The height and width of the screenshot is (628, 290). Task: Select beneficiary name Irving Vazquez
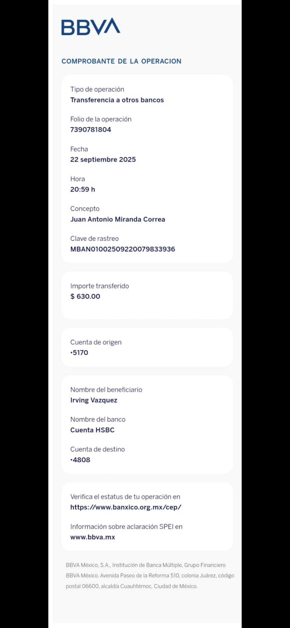pos(94,400)
